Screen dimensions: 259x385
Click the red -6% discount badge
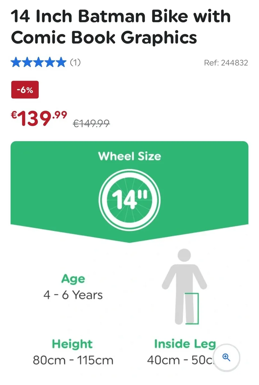coord(25,90)
